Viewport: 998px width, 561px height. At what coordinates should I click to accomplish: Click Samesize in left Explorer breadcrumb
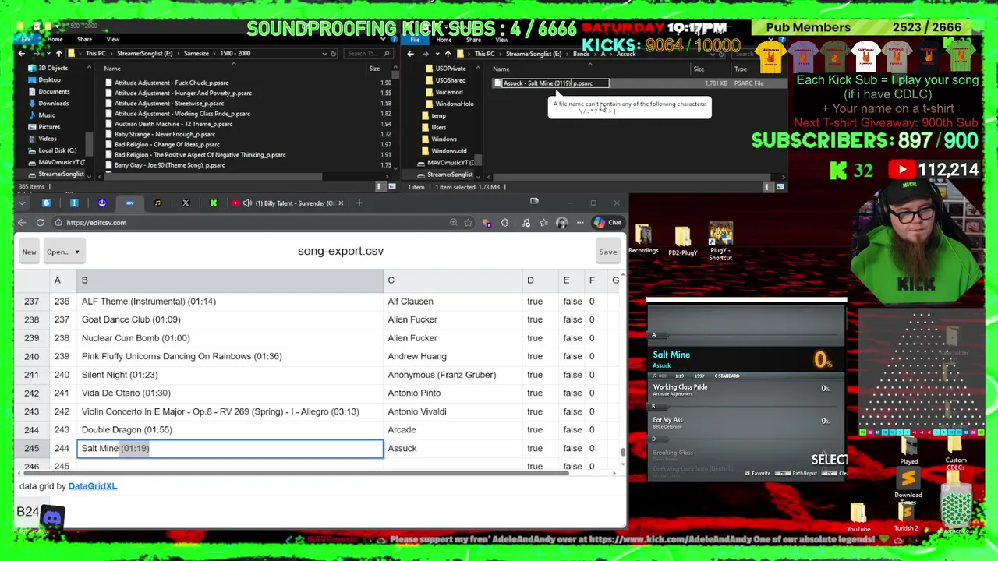pos(196,54)
